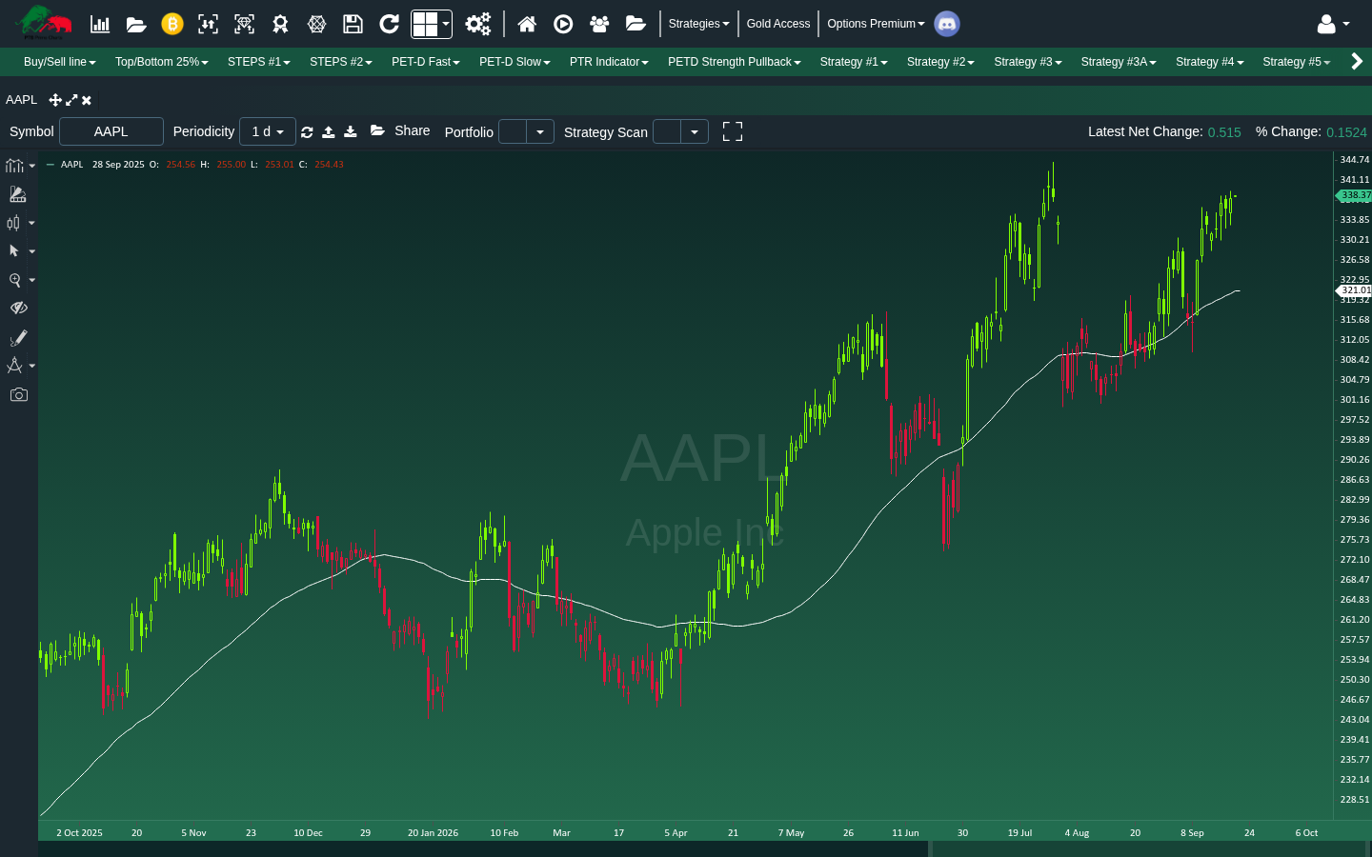Screen dimensions: 1372x857
Task: Open the users group community icon
Action: click(599, 24)
